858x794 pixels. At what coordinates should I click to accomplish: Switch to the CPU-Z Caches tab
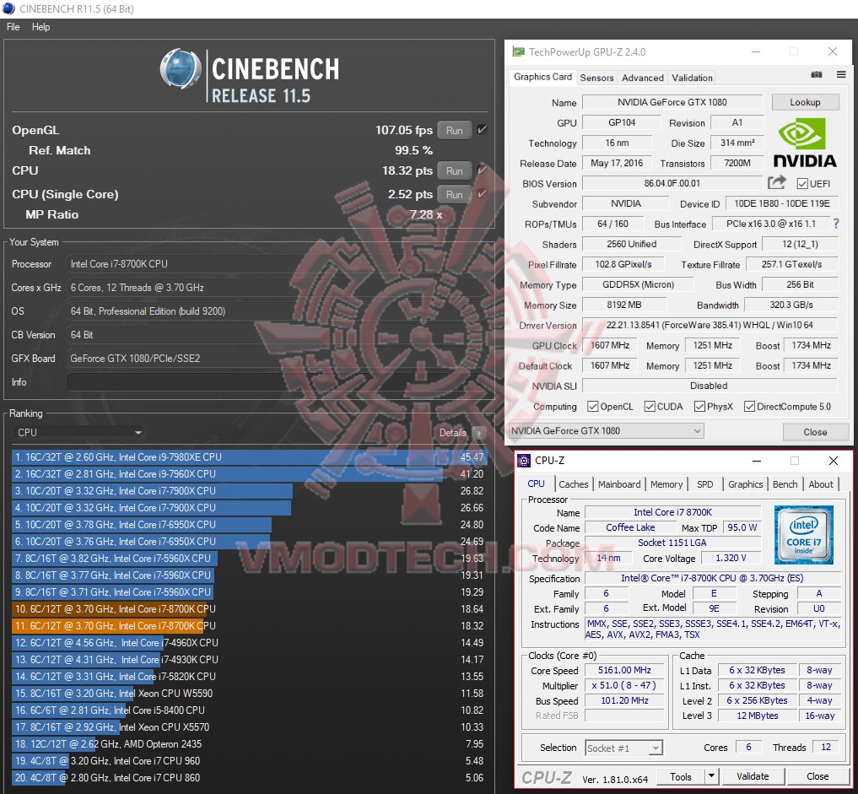coord(573,484)
